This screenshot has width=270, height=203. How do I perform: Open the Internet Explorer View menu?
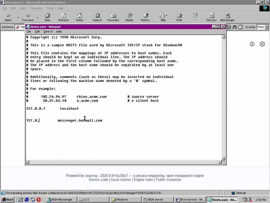pos(23,8)
